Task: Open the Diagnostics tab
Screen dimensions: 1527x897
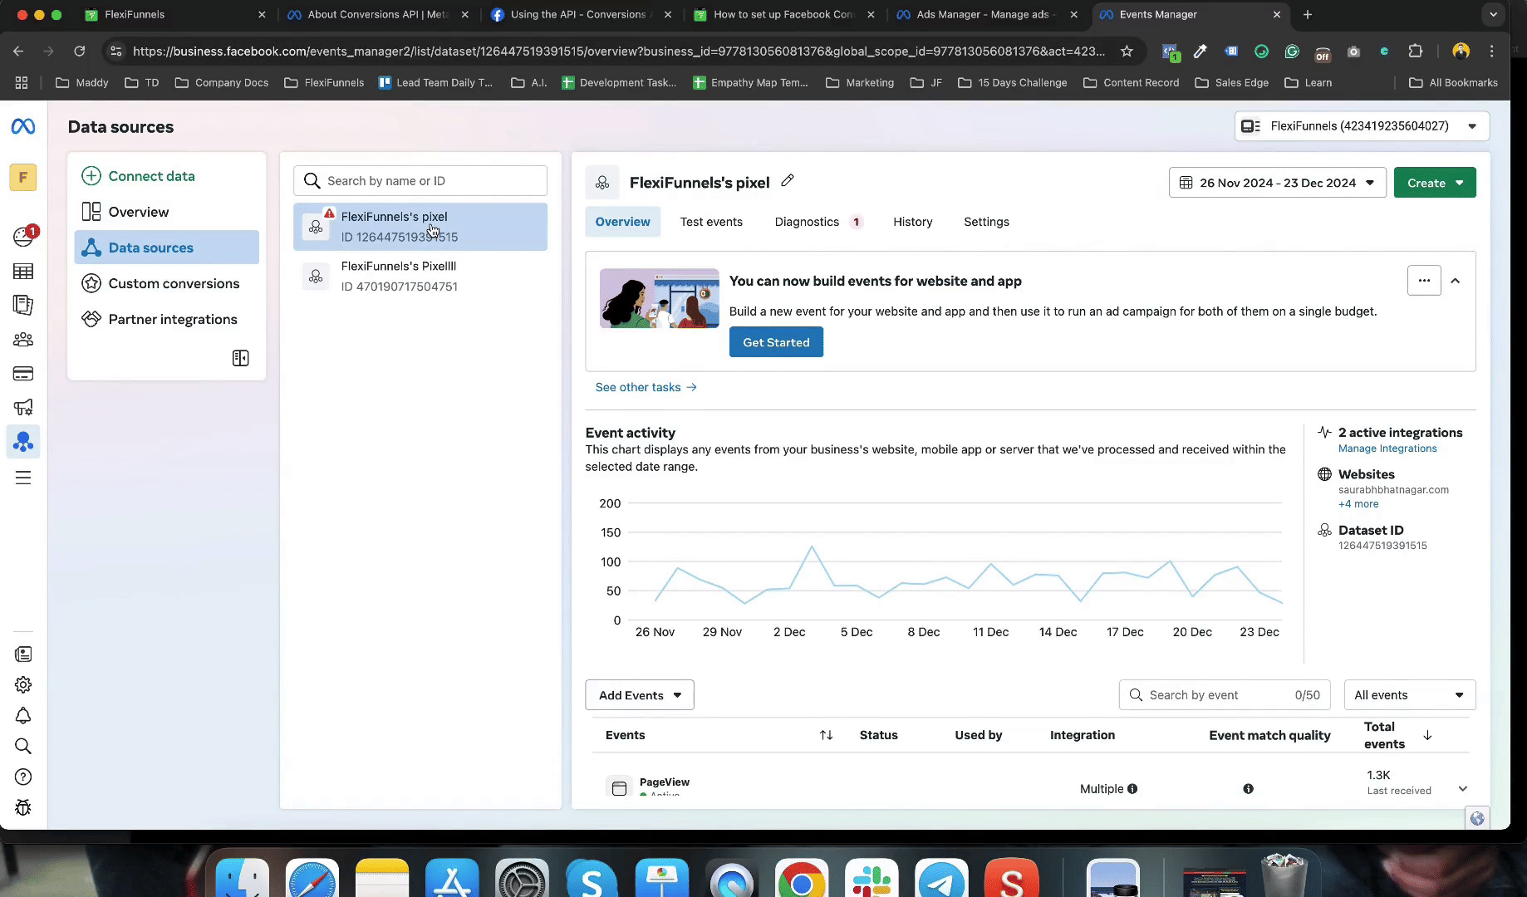Action: pyautogui.click(x=807, y=222)
